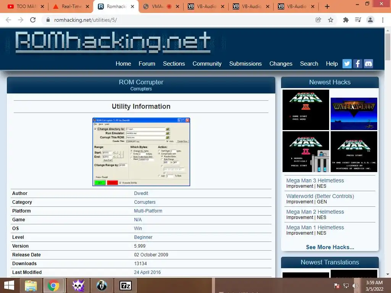Open the Windows Start button
Viewport: 391px width, 293px height.
click(9, 285)
